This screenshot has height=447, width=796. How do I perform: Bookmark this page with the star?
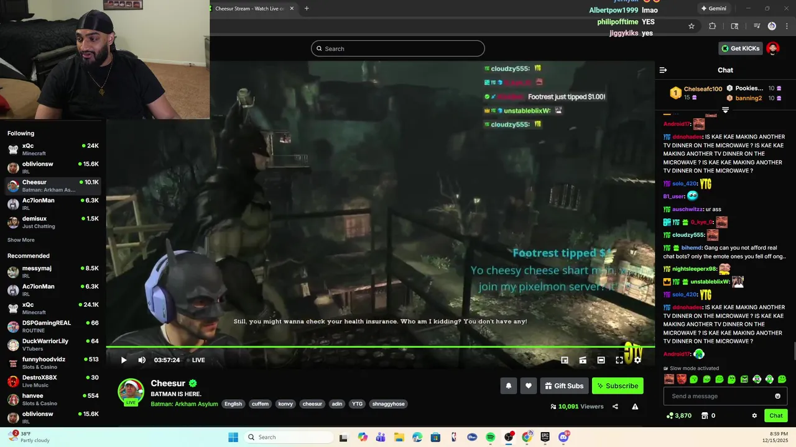tap(691, 26)
